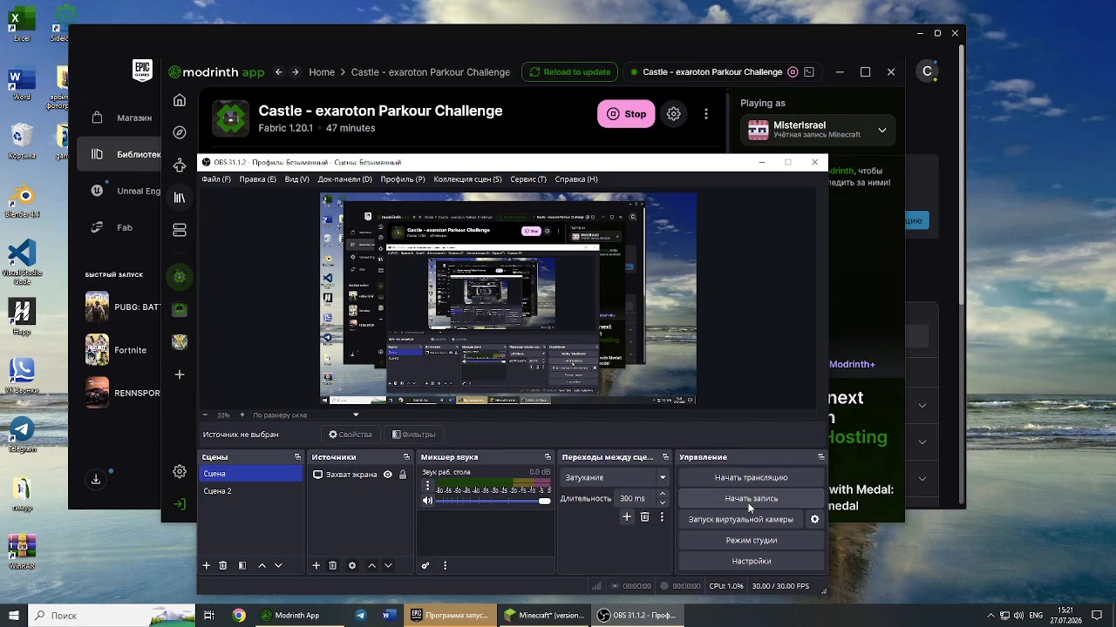The width and height of the screenshot is (1116, 627).
Task: Open source properties gear in Источники panel
Action: (x=352, y=565)
